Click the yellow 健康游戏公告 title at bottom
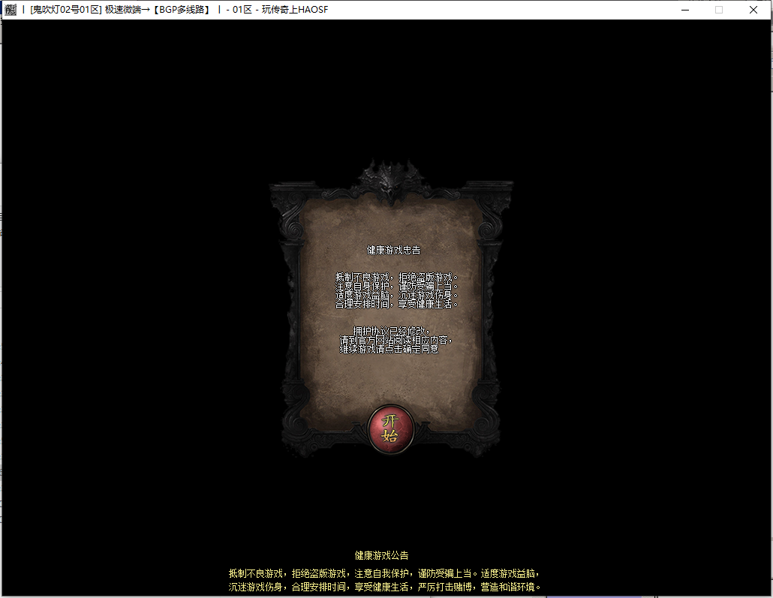773x598 pixels. pyautogui.click(x=382, y=555)
